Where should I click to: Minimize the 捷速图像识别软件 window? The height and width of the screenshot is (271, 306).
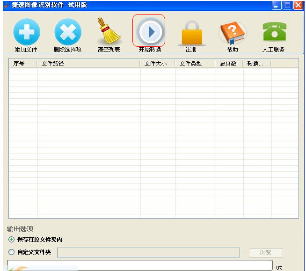(277, 5)
